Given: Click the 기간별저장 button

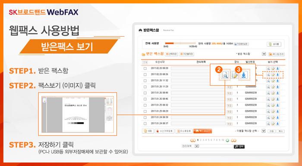Looking at the screenshot, I should click(x=186, y=54).
